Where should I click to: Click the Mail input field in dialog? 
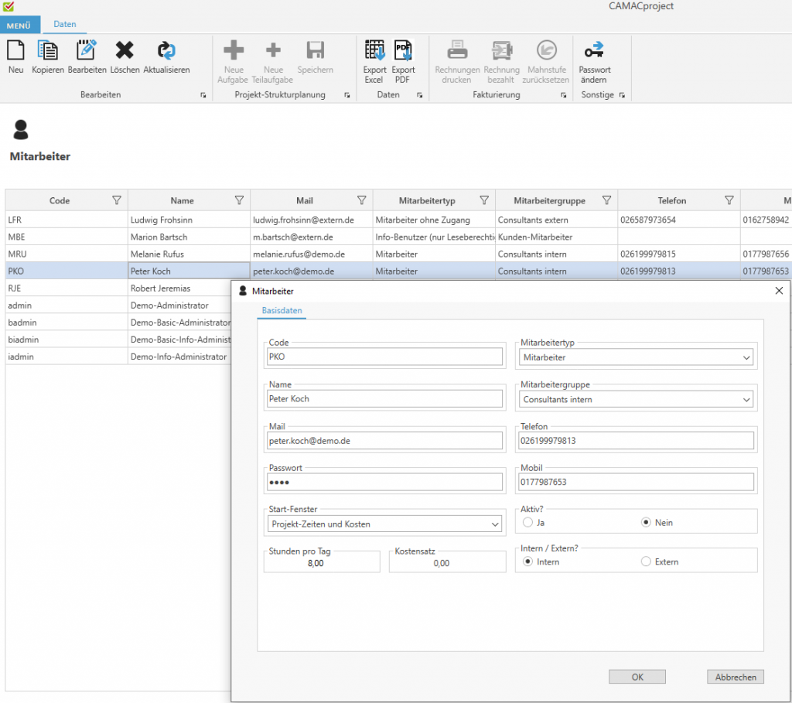[x=384, y=440]
